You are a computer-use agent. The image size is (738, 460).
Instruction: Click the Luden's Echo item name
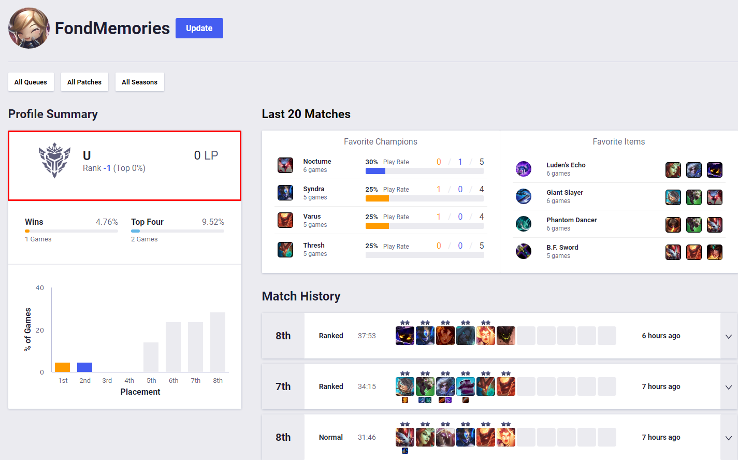click(x=566, y=165)
